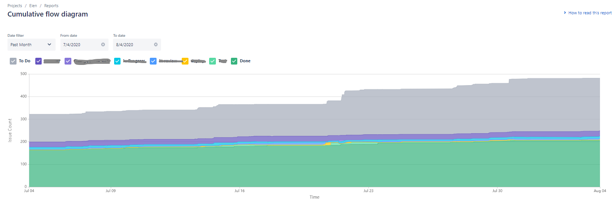
Task: Click the Done label in legend
Action: click(245, 61)
